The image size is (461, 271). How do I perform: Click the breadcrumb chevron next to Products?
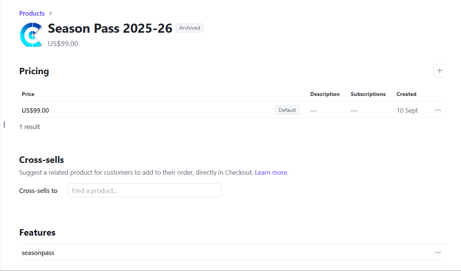tap(50, 13)
